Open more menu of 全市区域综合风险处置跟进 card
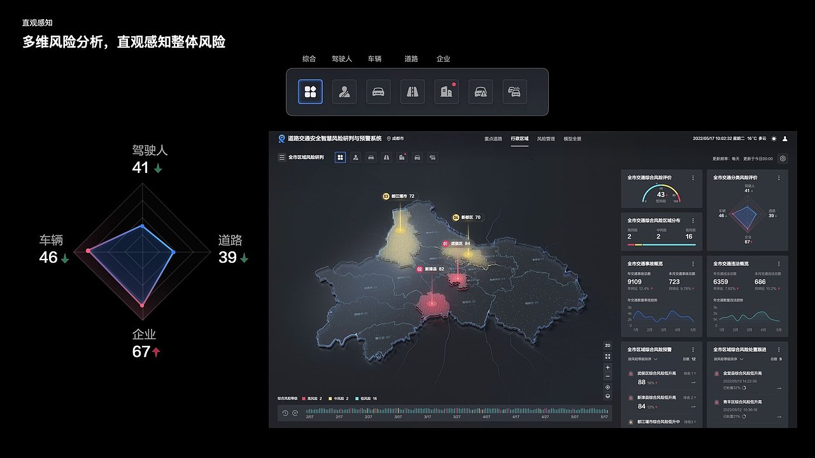 [x=779, y=349]
